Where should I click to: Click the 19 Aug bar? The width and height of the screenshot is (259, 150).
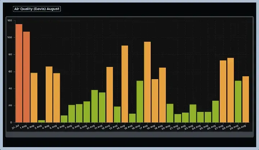(163, 95)
